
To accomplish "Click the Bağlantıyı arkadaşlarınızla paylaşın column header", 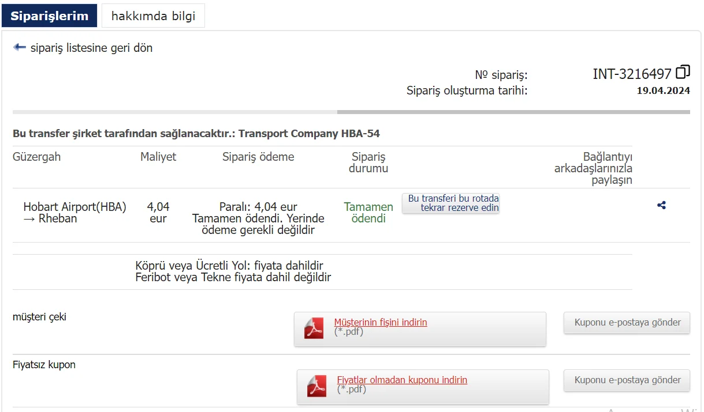I will pyautogui.click(x=593, y=169).
